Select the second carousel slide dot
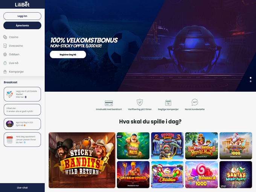The height and width of the screenshot is (192, 256). (251, 81)
